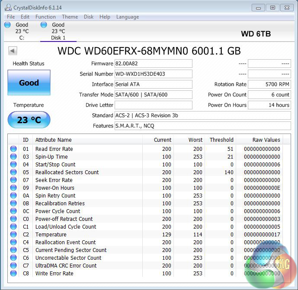Click the Raw Values column header
The image size is (298, 290).
coord(266,140)
